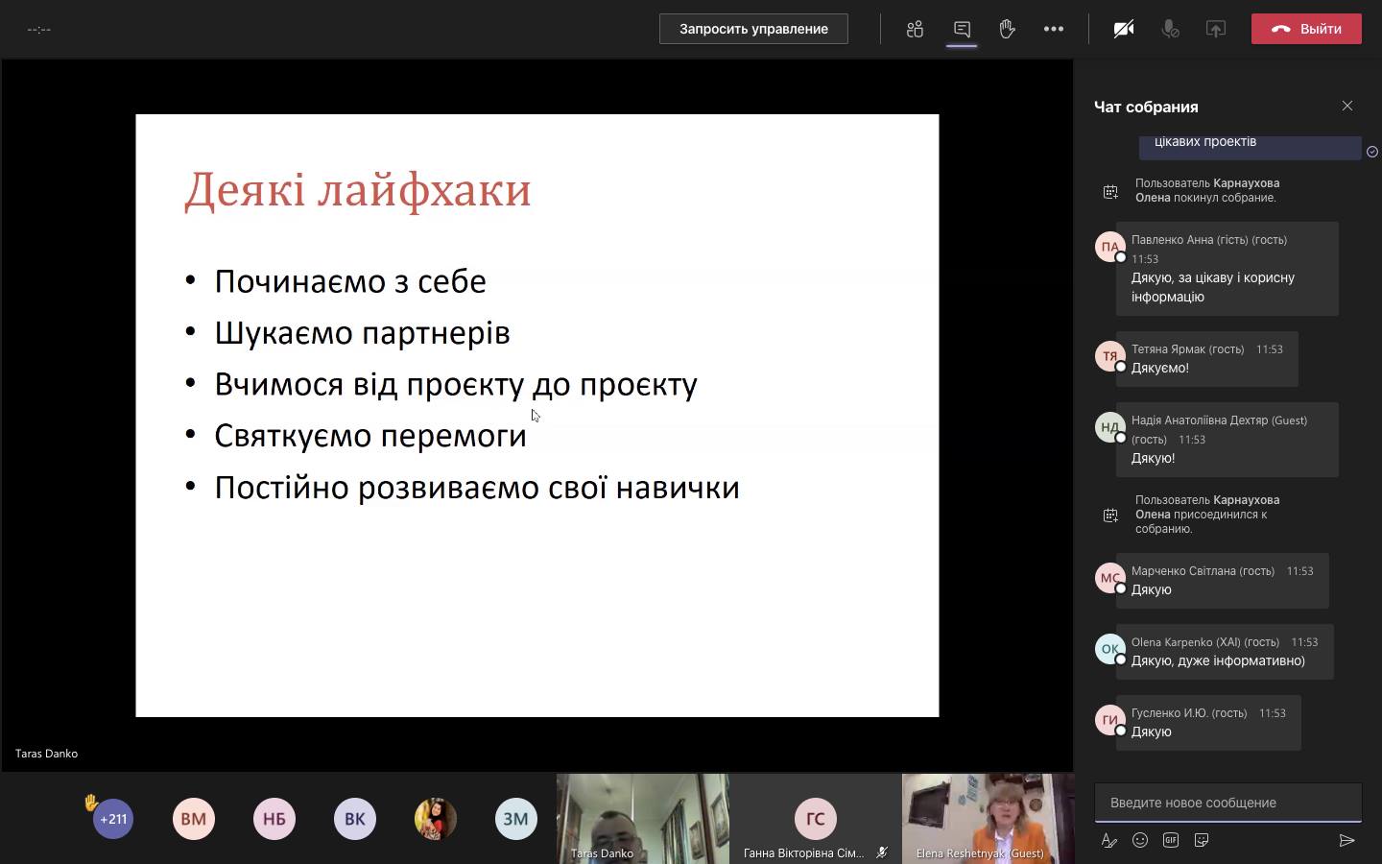
Task: Click the Taras Danko presenter label
Action: click(x=46, y=754)
